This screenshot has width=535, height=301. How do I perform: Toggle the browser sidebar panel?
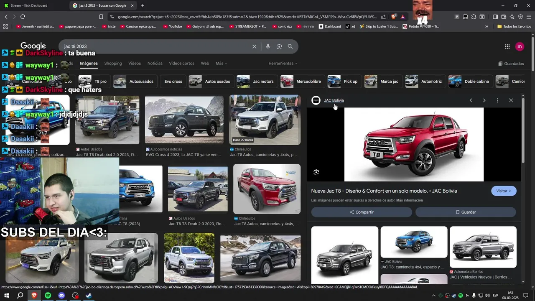point(495,17)
